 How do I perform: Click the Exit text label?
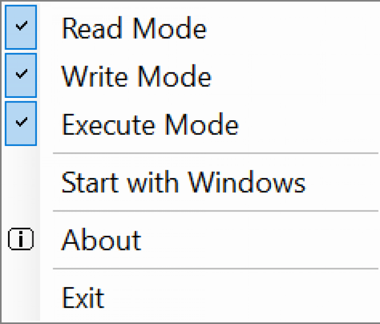click(83, 297)
